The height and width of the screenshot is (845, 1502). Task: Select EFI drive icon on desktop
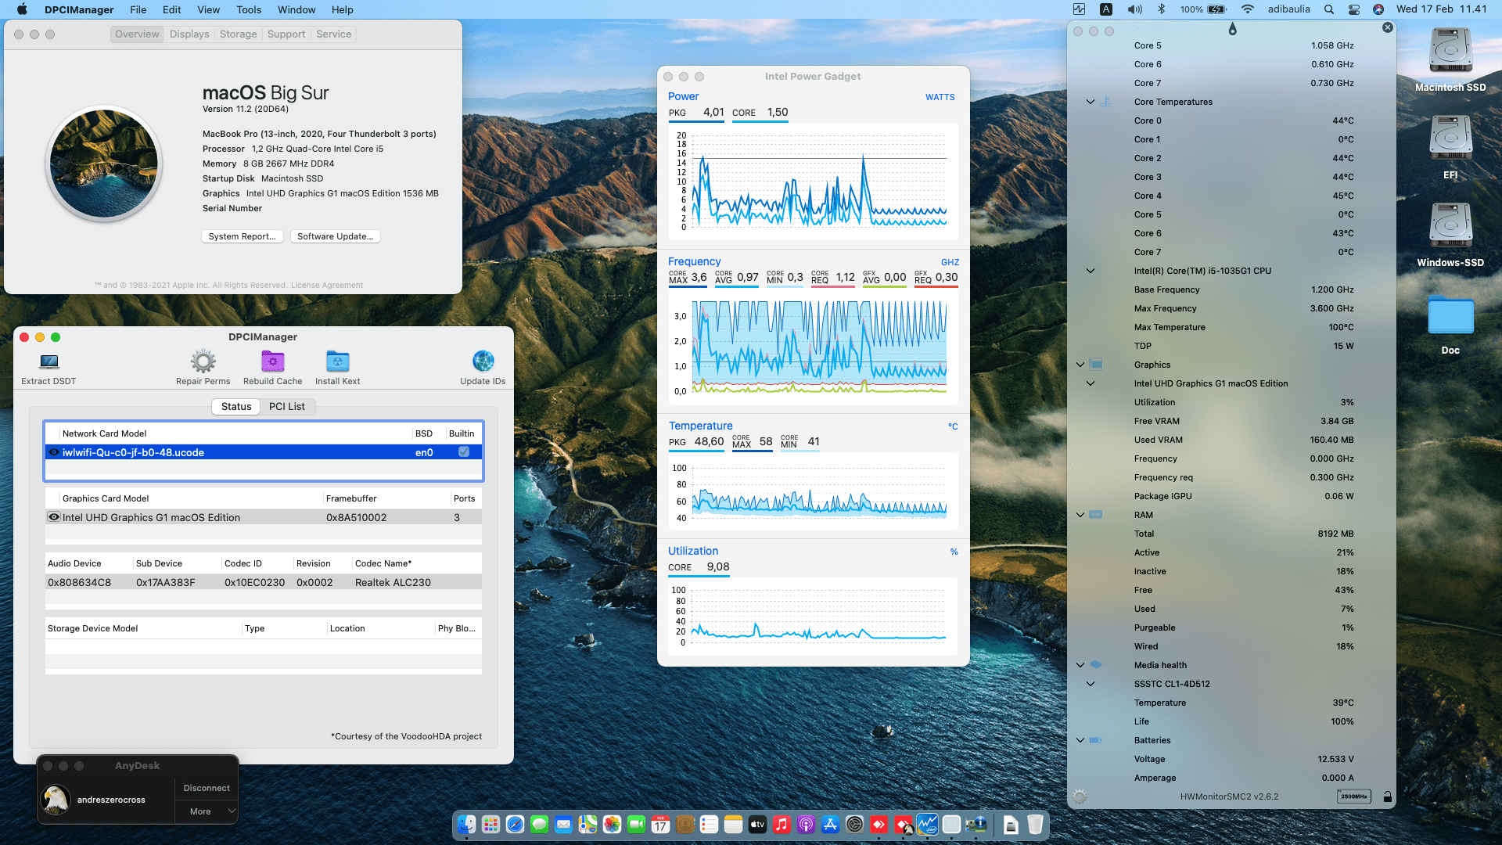click(1450, 138)
